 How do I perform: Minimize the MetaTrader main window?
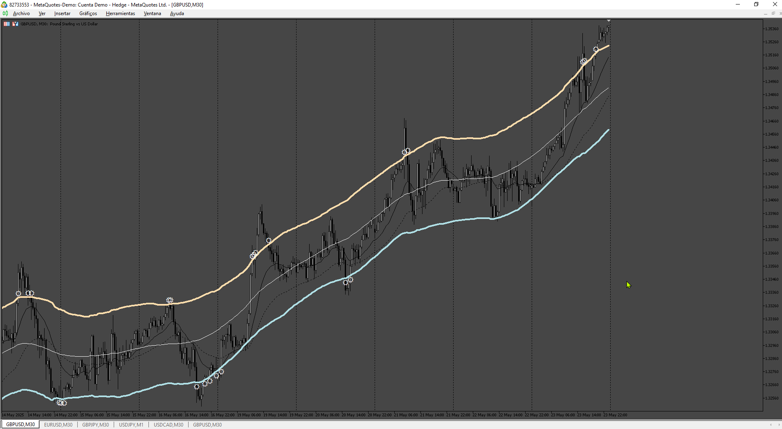point(738,4)
